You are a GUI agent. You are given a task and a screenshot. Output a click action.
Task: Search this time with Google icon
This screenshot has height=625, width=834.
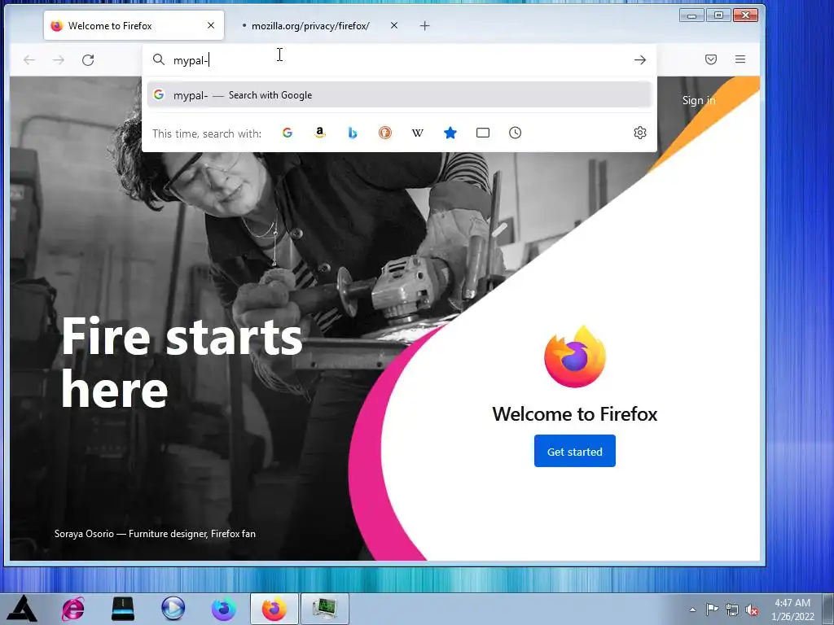pos(288,133)
